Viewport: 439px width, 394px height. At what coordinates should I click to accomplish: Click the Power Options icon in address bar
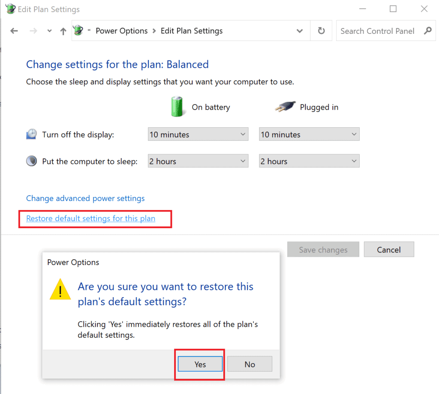pos(78,31)
